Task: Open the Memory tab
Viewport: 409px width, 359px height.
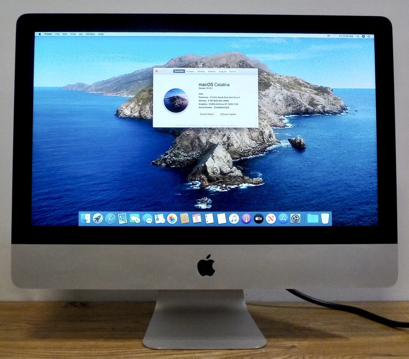Action: pyautogui.click(x=211, y=71)
